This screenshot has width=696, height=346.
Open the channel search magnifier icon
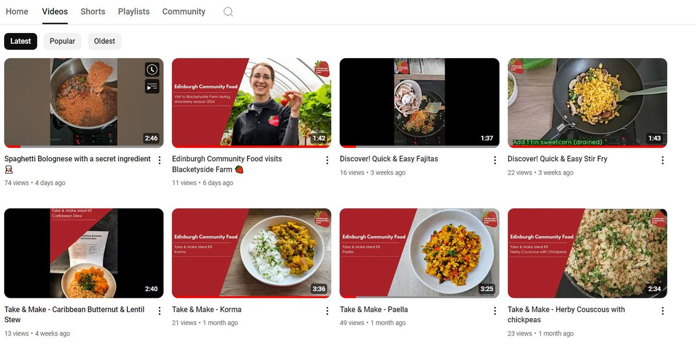(228, 12)
